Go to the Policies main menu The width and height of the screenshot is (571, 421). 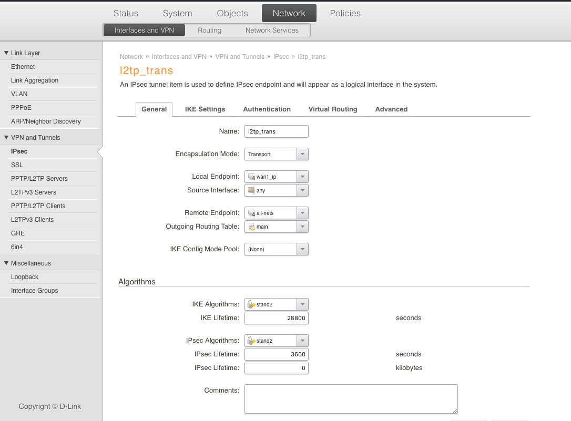click(345, 14)
